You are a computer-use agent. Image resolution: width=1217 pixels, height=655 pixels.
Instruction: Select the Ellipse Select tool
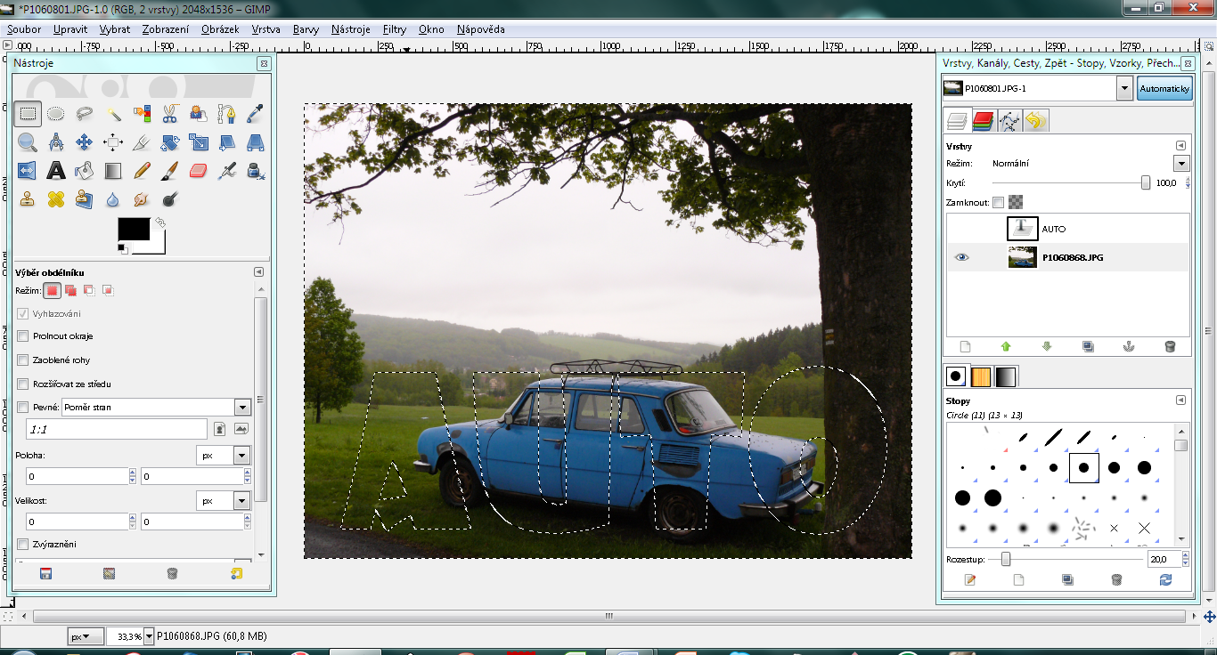[x=55, y=113]
